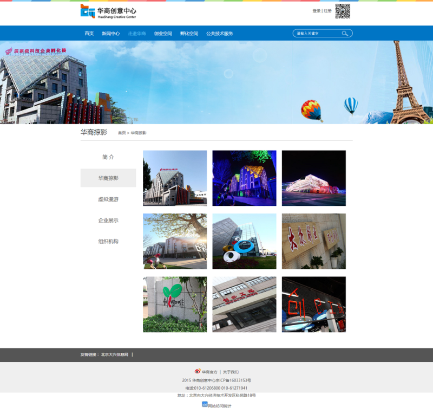Click the QR code image in header
Image resolution: width=433 pixels, height=414 pixels.
pos(342,11)
